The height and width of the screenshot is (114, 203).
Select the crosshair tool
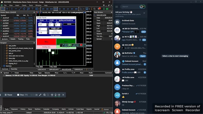point(7,9)
